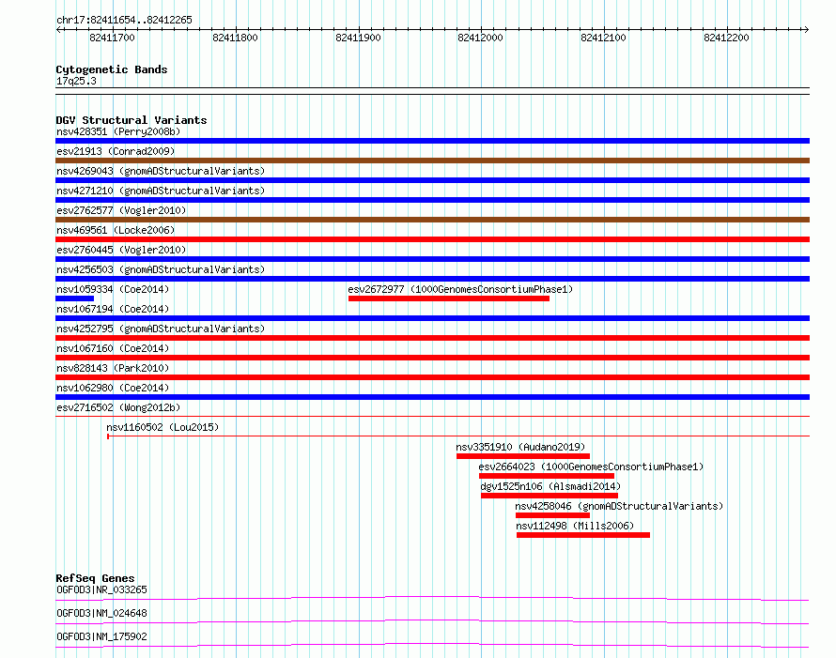Screen dimensions: 836x658
Task: Click the brown bar under esv21913
Action: point(432,161)
